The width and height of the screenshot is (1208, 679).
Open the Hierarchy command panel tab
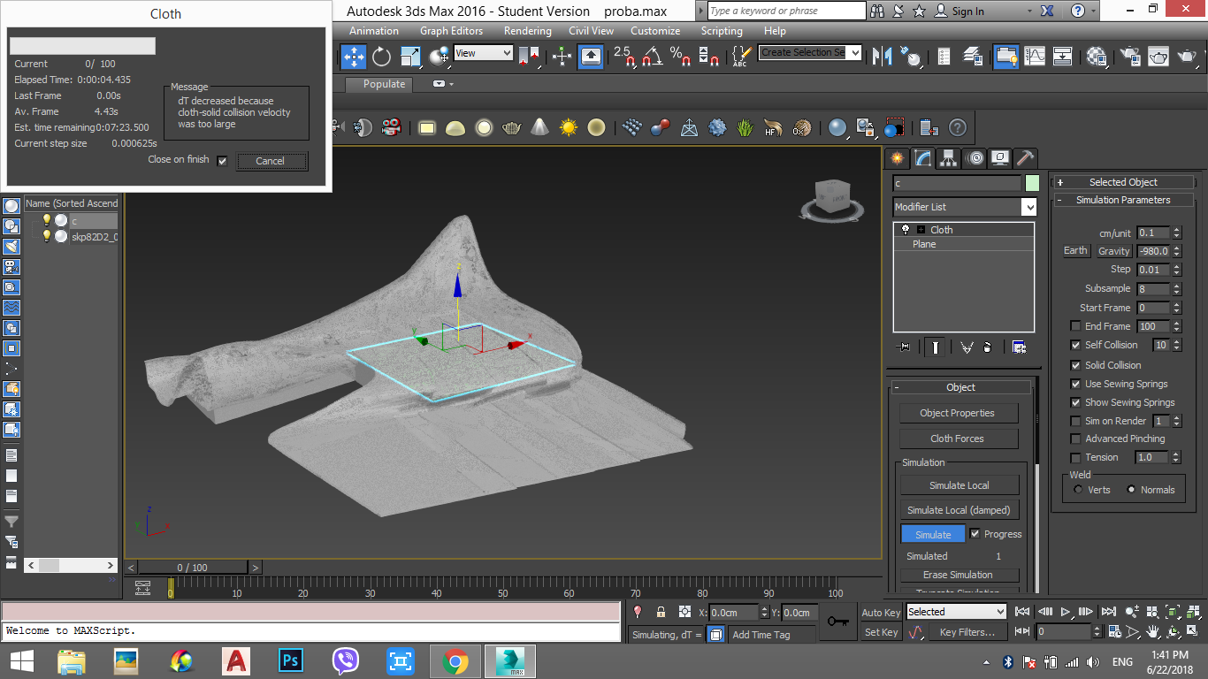coord(949,158)
